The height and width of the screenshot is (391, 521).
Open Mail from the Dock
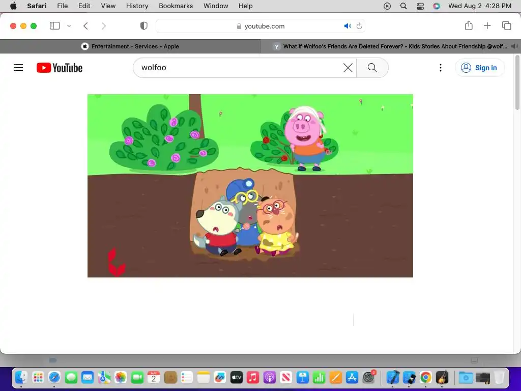[88, 377]
